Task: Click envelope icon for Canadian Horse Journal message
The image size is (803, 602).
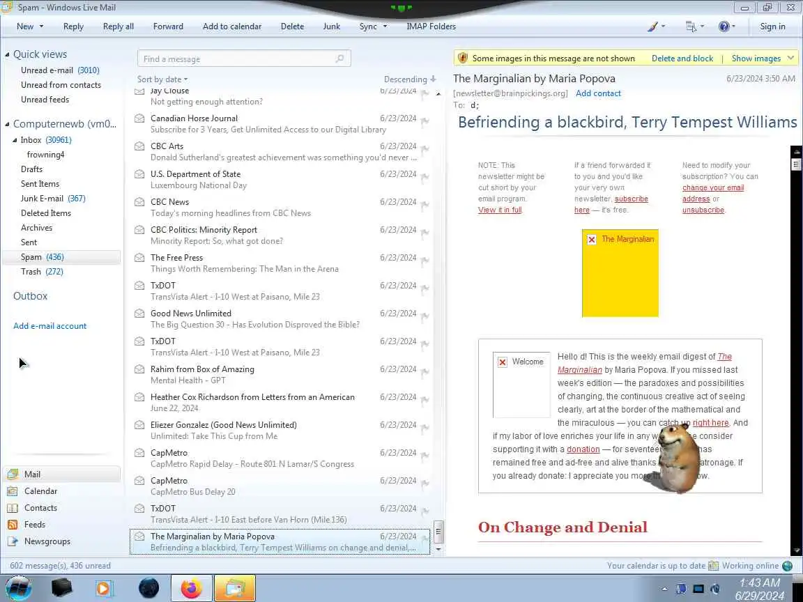Action: point(139,118)
